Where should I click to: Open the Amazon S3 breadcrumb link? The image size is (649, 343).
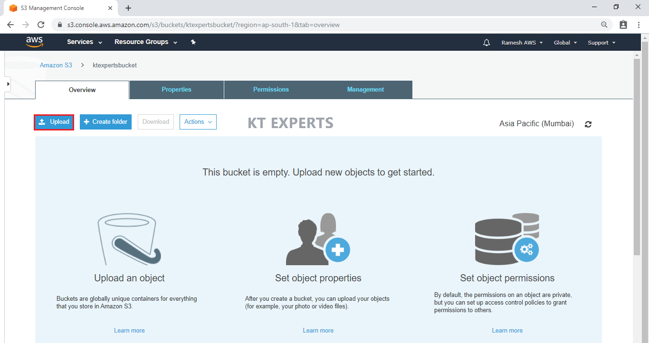click(x=56, y=65)
